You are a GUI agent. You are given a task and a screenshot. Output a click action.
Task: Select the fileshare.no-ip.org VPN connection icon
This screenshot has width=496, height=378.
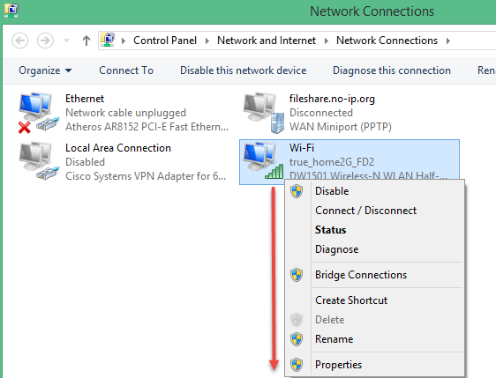point(264,113)
